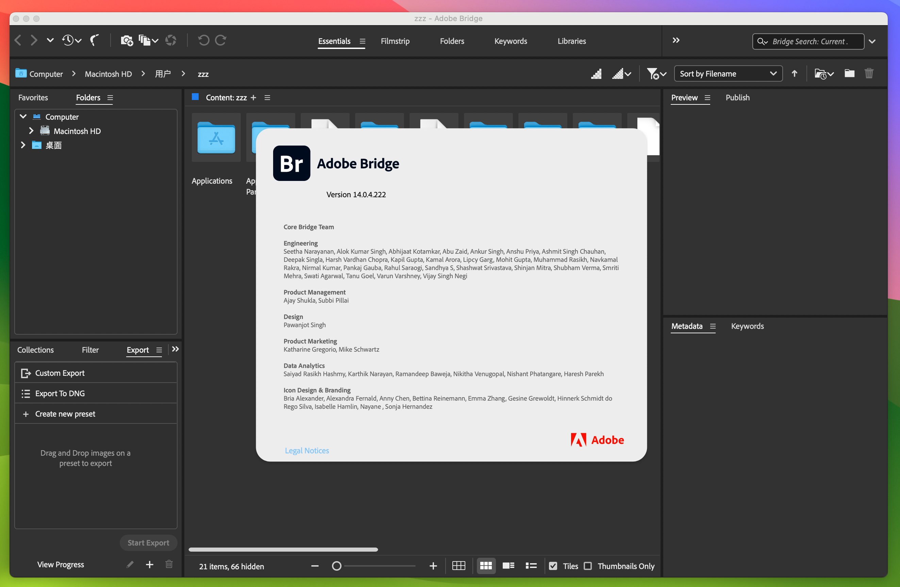Expand the 桌面 folder item
Image resolution: width=900 pixels, height=587 pixels.
point(23,145)
